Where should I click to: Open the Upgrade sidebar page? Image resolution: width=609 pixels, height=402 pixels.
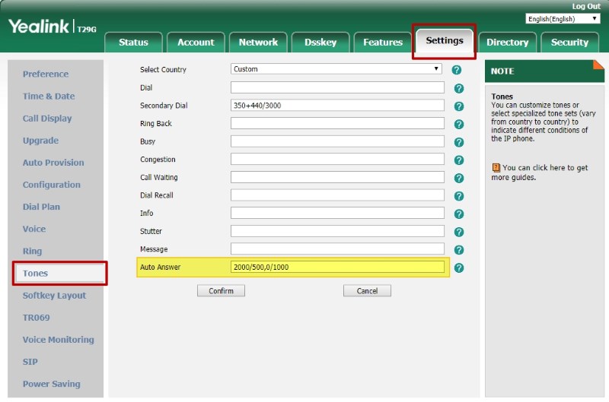click(x=40, y=141)
